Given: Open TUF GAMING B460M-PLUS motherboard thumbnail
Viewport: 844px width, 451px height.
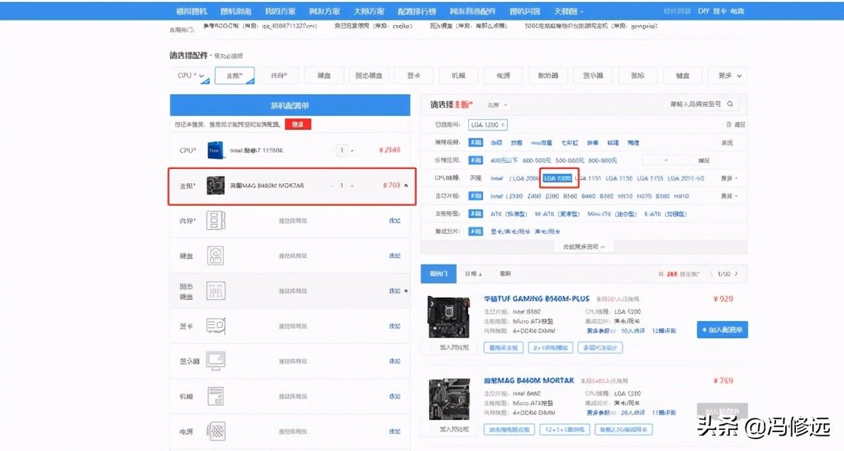Looking at the screenshot, I should pos(448,318).
